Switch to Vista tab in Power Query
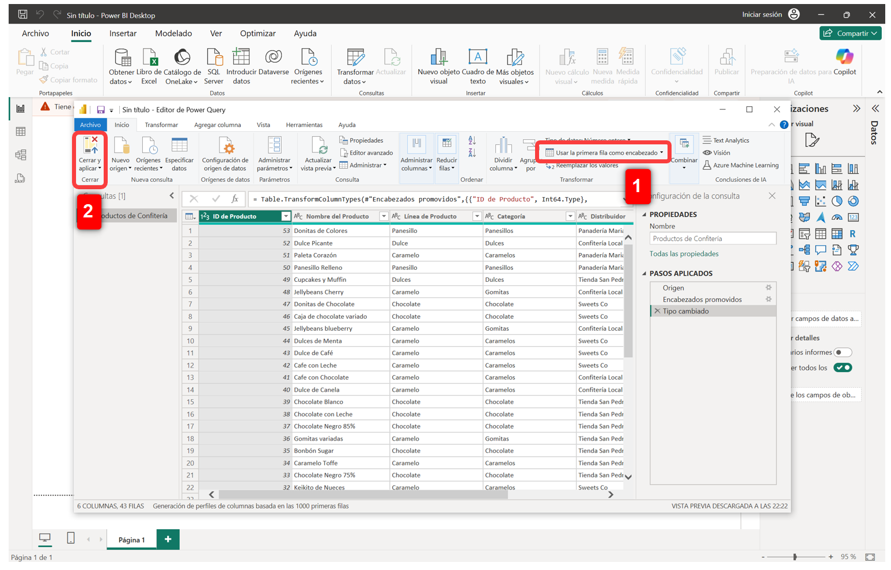The width and height of the screenshot is (891, 570). point(263,125)
